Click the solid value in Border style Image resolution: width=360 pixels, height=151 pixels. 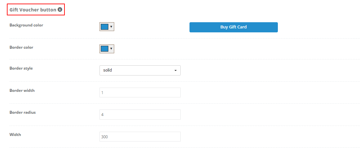tap(107, 70)
